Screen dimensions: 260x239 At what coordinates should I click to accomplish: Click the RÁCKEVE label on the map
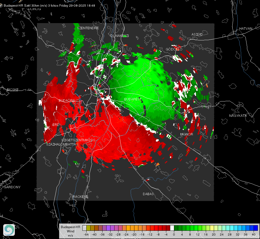click(x=80, y=197)
